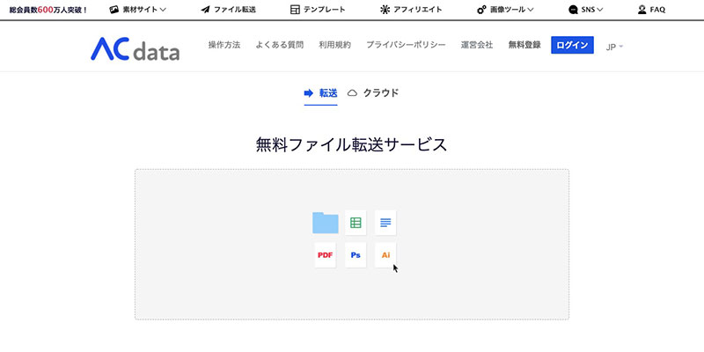Expand the SNS dropdown menu

pos(600,10)
